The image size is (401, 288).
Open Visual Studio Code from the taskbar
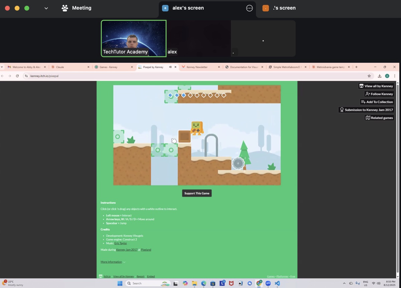coord(277,283)
